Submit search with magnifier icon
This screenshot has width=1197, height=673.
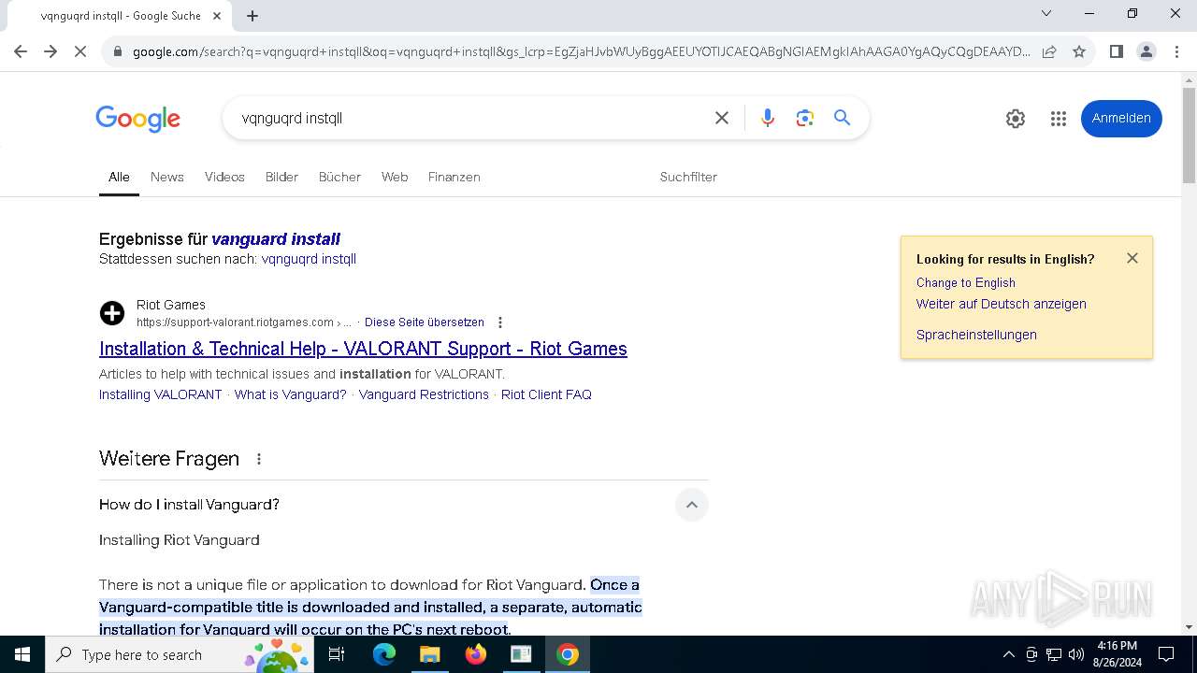click(x=842, y=118)
